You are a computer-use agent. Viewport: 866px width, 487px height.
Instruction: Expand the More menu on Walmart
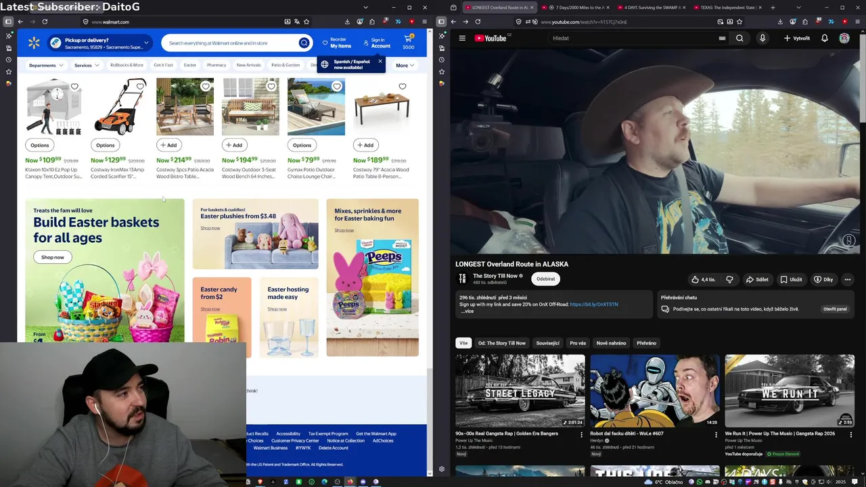pyautogui.click(x=405, y=65)
